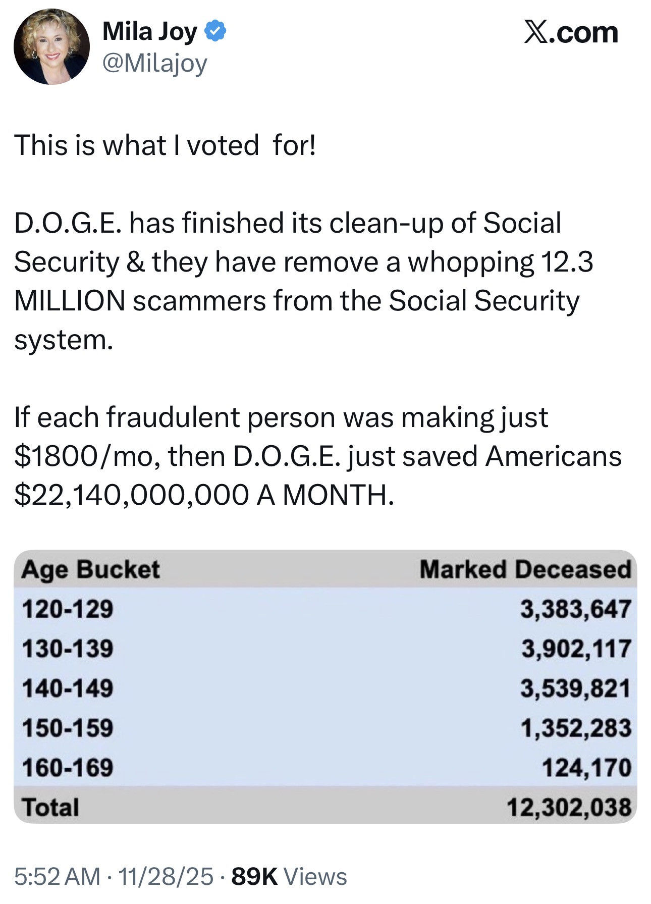
Task: Select the "Age Bucket" column header
Action: click(91, 569)
